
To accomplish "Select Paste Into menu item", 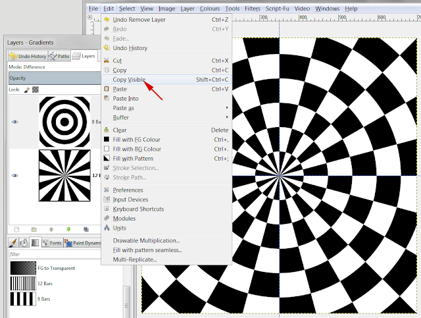I will tap(166, 99).
